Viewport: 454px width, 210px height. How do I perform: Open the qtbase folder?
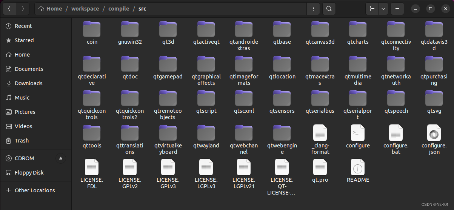[x=282, y=33]
